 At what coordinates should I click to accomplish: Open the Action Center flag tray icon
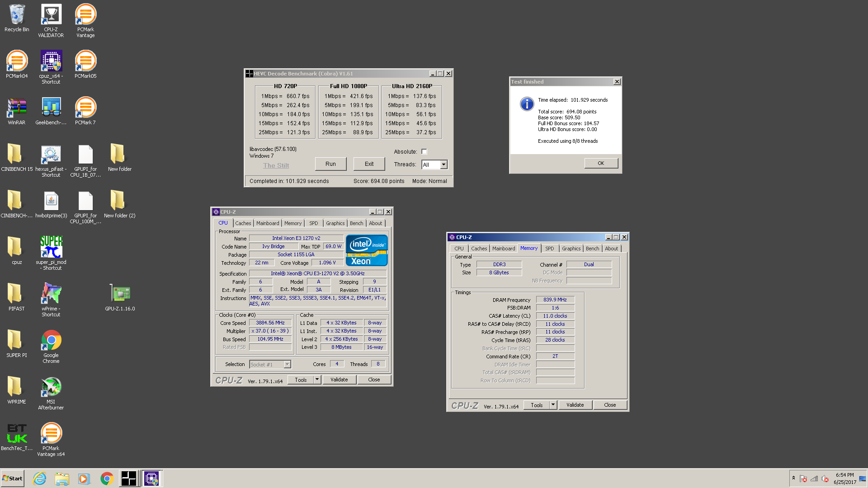pyautogui.click(x=803, y=479)
